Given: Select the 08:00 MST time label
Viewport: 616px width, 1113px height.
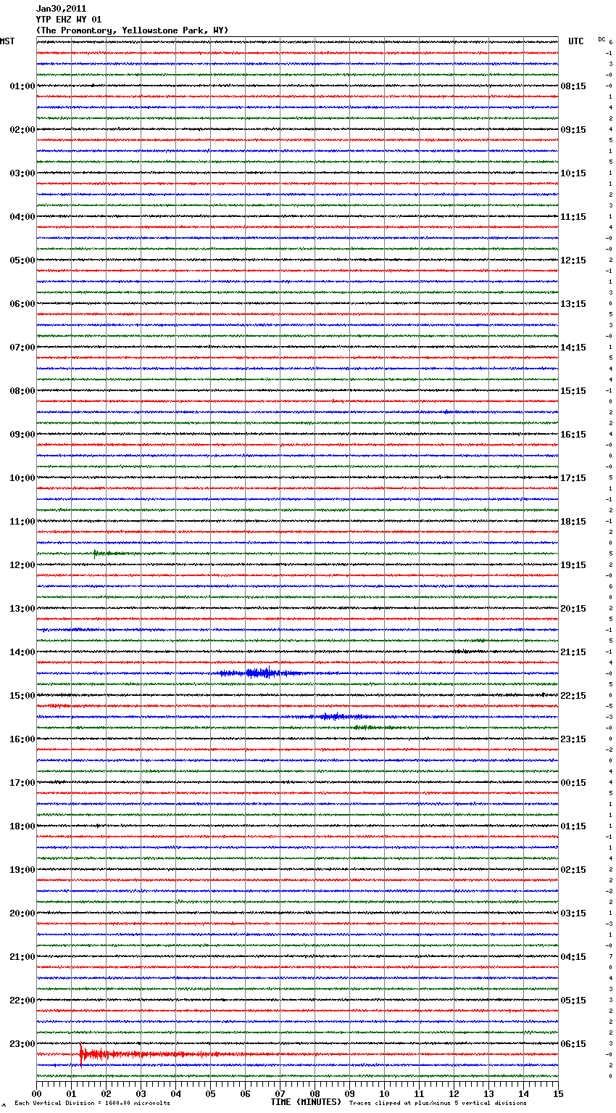Looking at the screenshot, I should (x=22, y=391).
